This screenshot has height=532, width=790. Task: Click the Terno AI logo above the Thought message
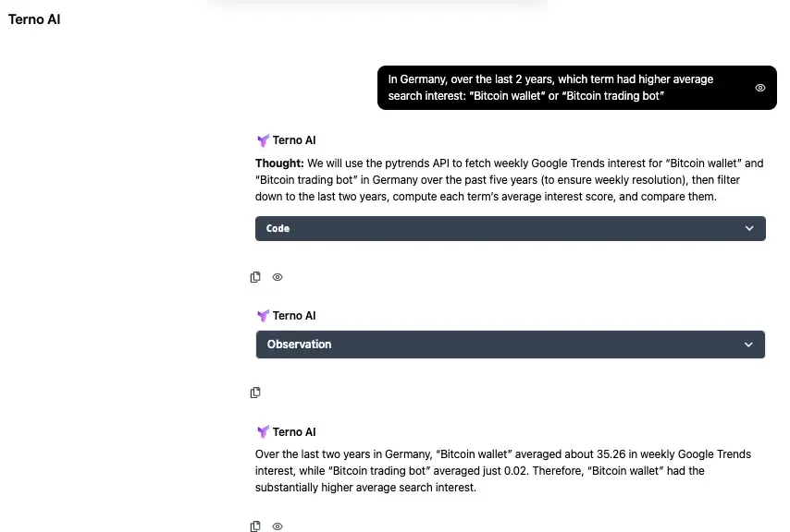click(x=263, y=140)
